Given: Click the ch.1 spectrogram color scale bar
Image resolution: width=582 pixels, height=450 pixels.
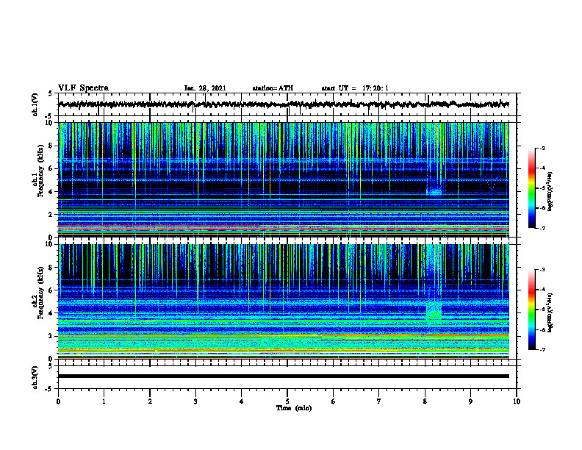Looking at the screenshot, I should point(531,188).
